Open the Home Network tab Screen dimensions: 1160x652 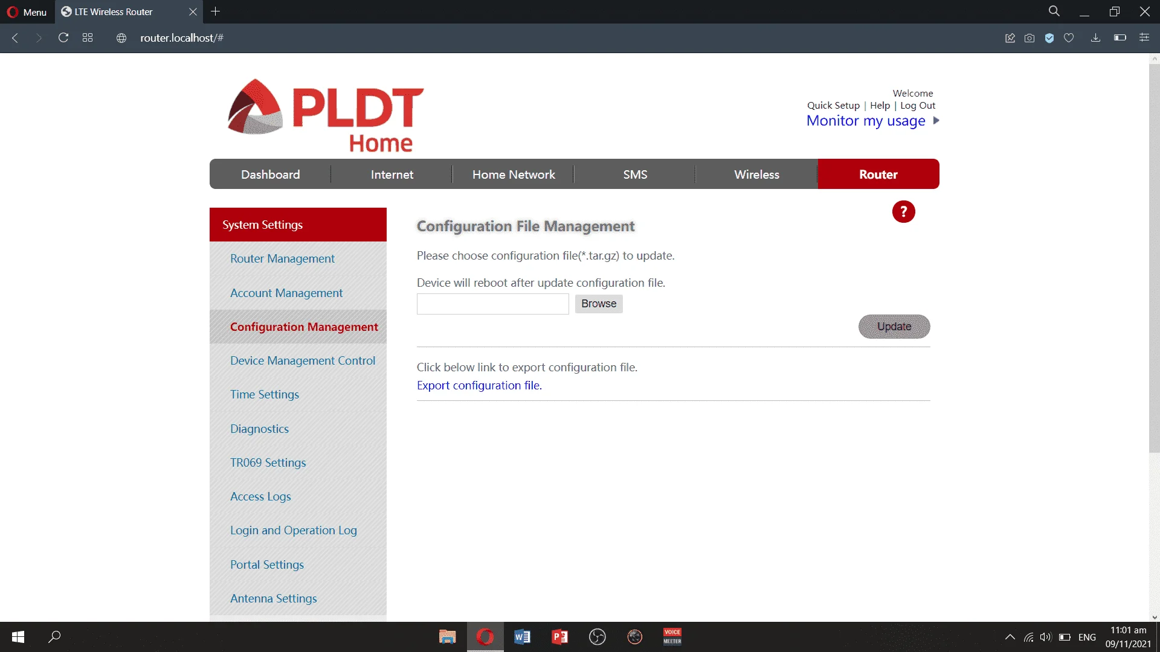514,174
